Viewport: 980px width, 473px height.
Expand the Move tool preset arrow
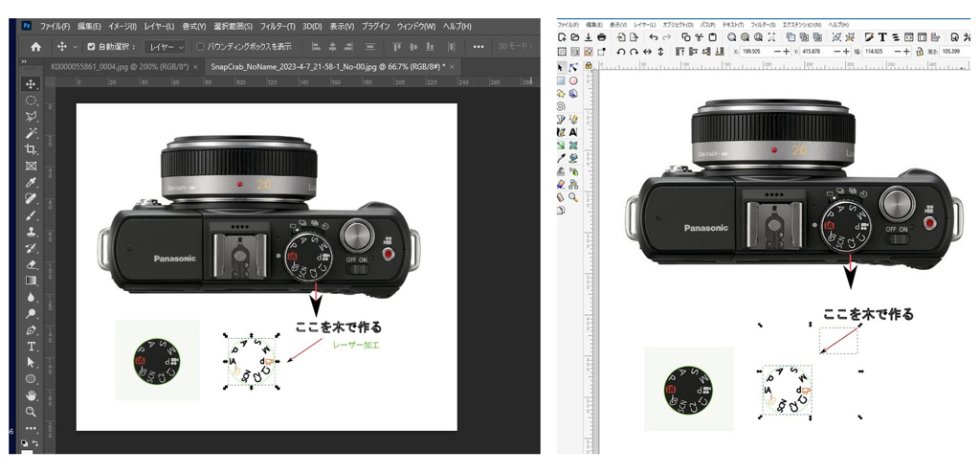76,46
